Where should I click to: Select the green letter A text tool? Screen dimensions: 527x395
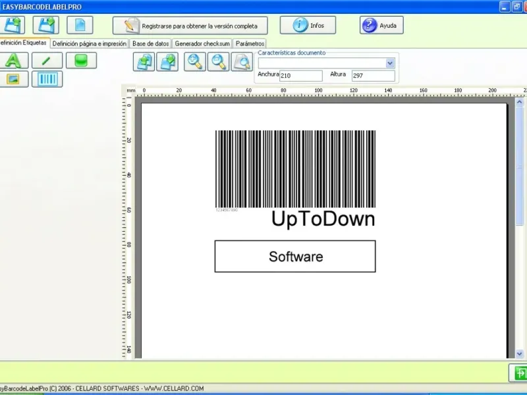[13, 61]
